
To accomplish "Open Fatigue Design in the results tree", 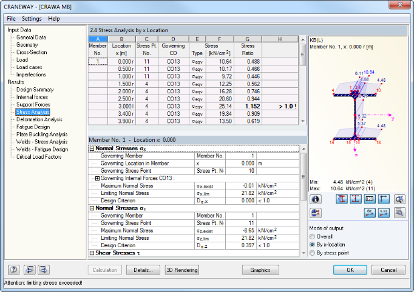I will tap(33, 127).
